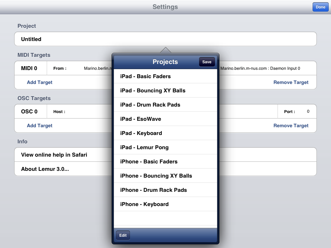
Task: Open iPhone - Keyboard project
Action: click(x=165, y=204)
